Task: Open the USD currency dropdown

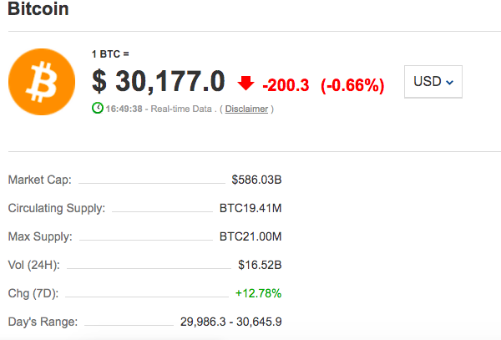Action: pos(433,82)
